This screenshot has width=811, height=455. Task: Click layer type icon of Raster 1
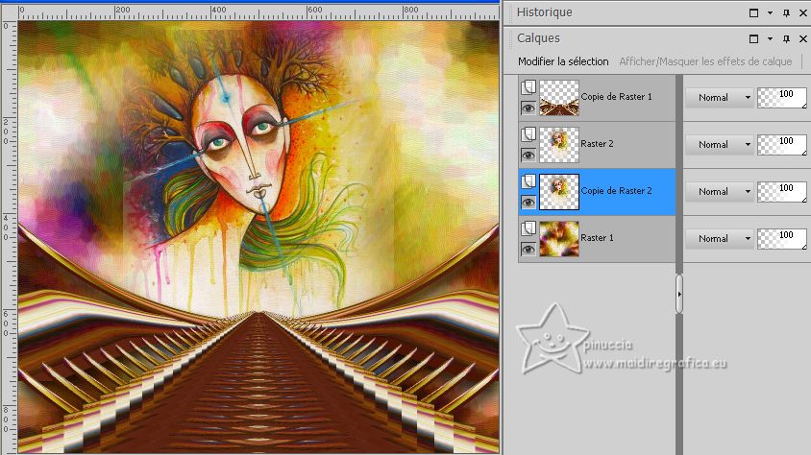[x=528, y=228]
